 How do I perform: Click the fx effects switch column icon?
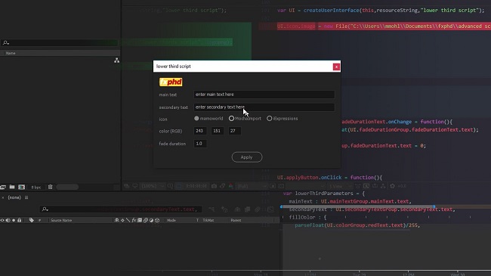(134, 220)
